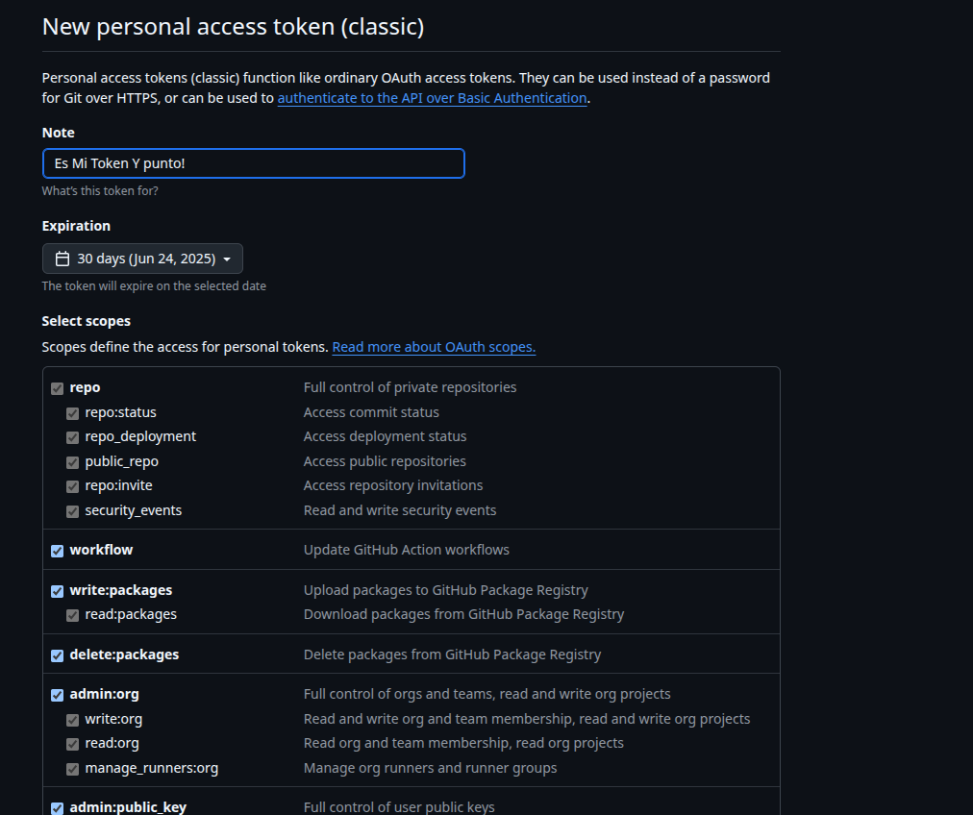
Task: Toggle the repo scope checkbox
Action: pos(58,388)
